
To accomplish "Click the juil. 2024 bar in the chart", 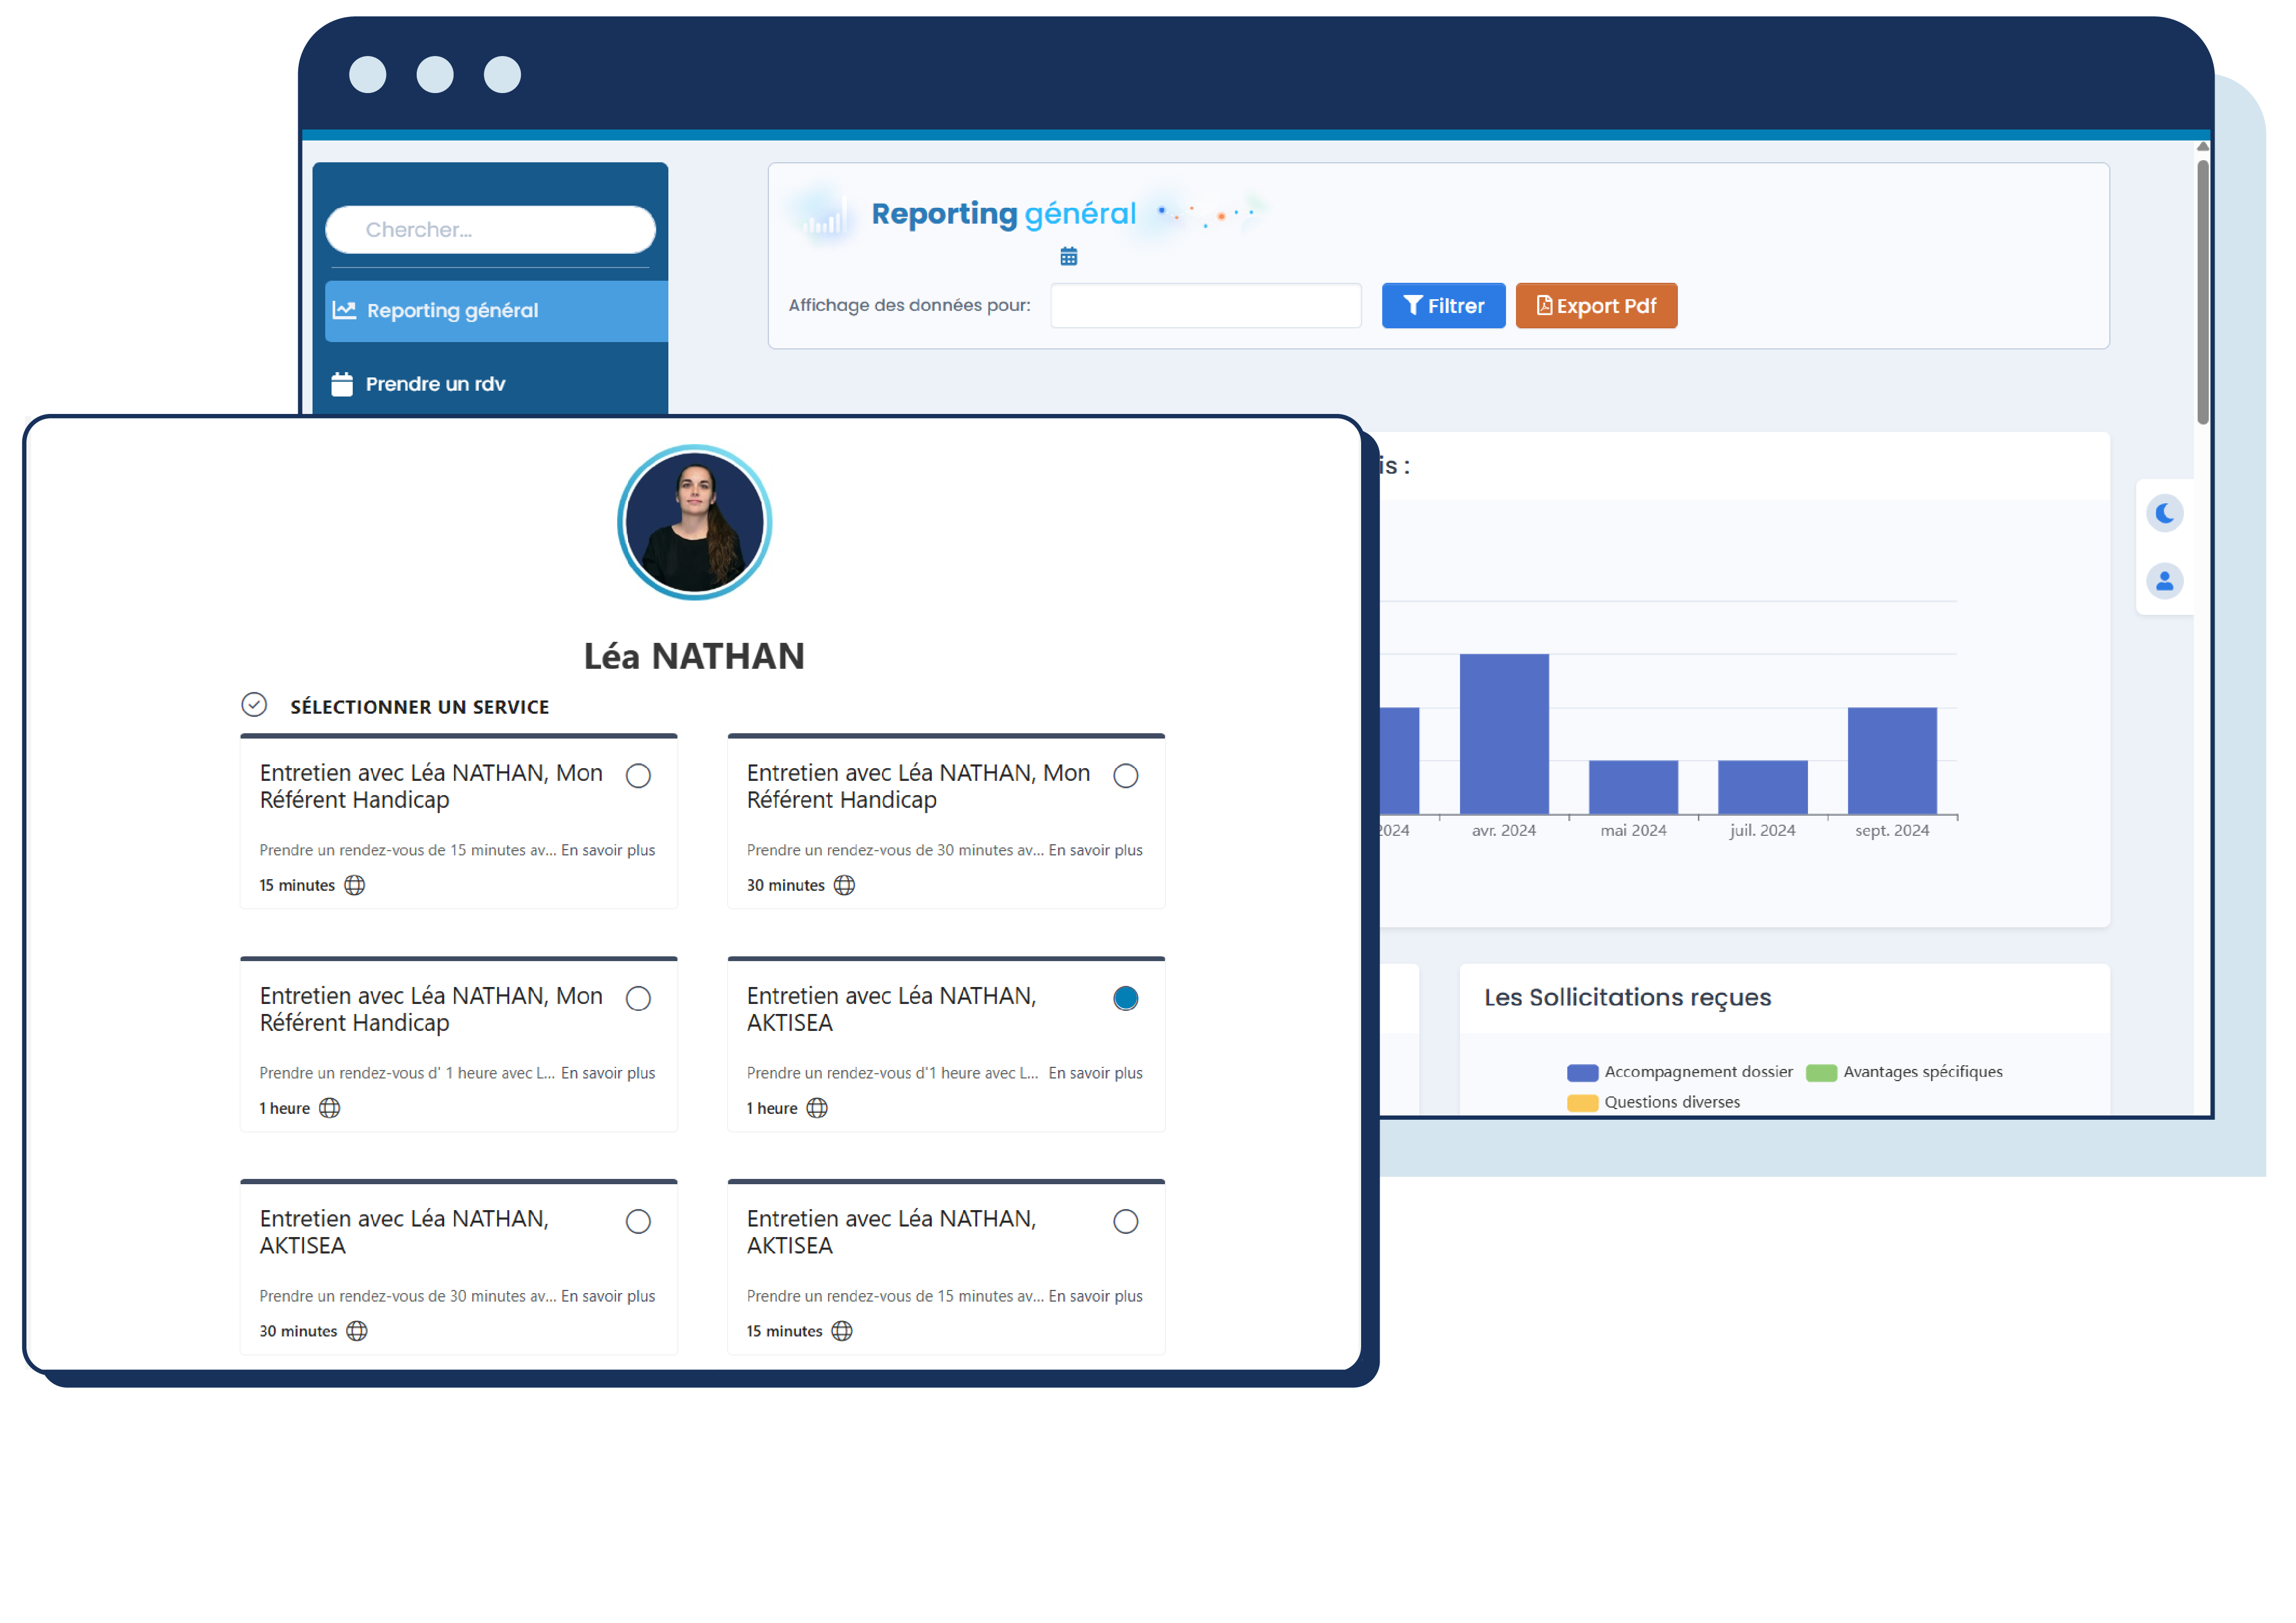I will [1763, 787].
